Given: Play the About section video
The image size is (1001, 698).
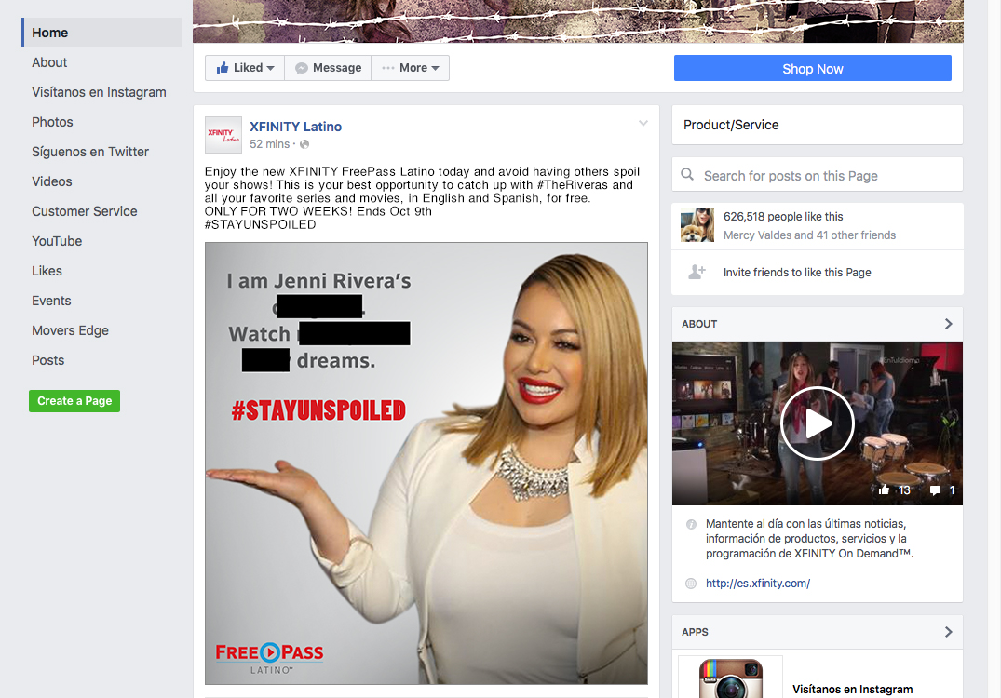Looking at the screenshot, I should point(818,423).
